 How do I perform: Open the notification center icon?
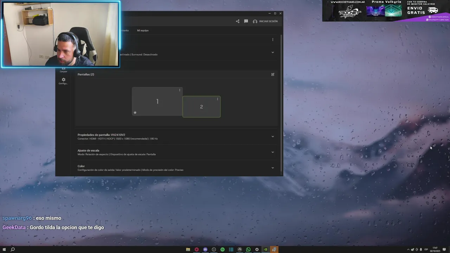(x=444, y=249)
